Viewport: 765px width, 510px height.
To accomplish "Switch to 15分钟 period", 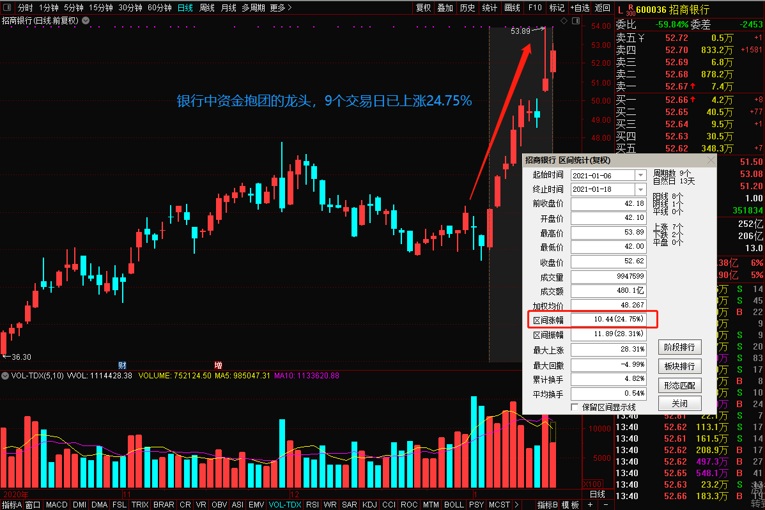I will point(101,7).
